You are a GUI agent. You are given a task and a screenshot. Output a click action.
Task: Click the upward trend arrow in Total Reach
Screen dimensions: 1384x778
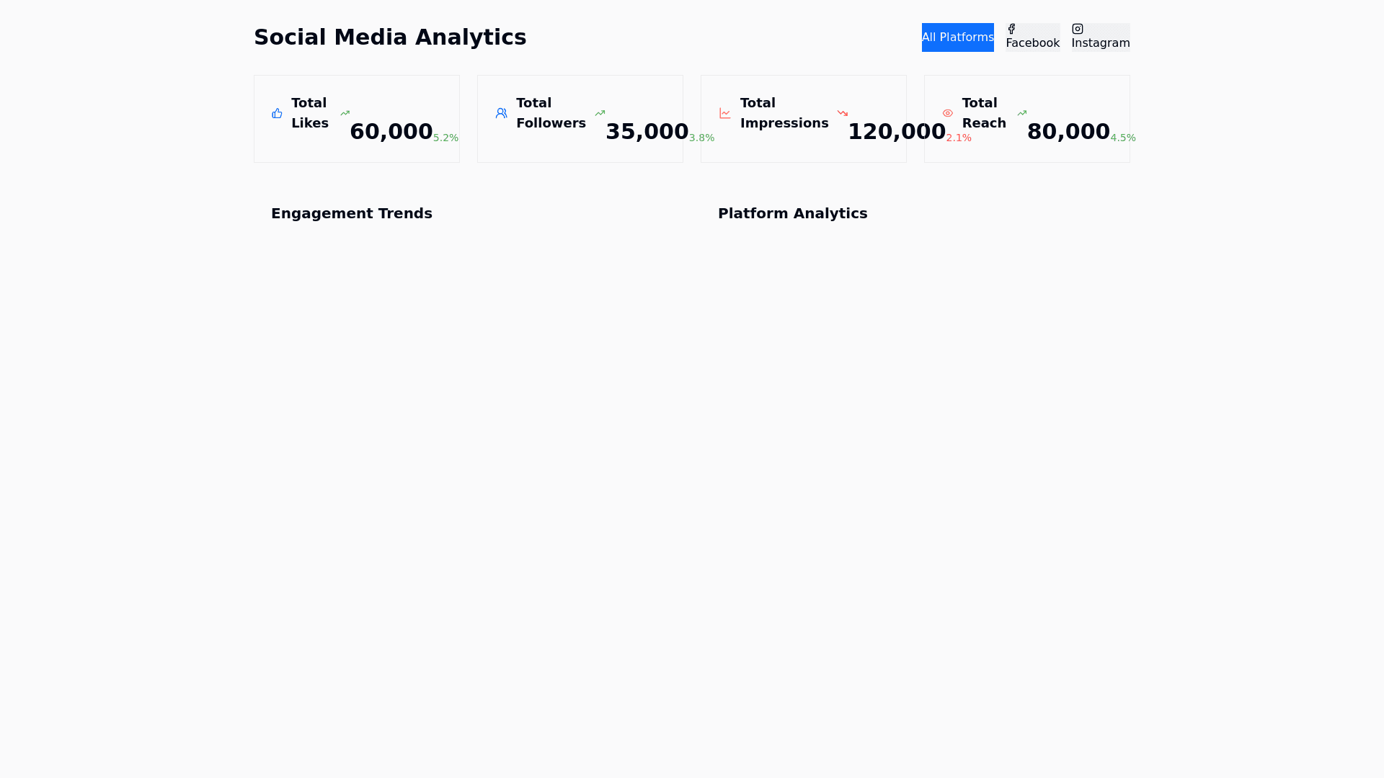(1022, 113)
